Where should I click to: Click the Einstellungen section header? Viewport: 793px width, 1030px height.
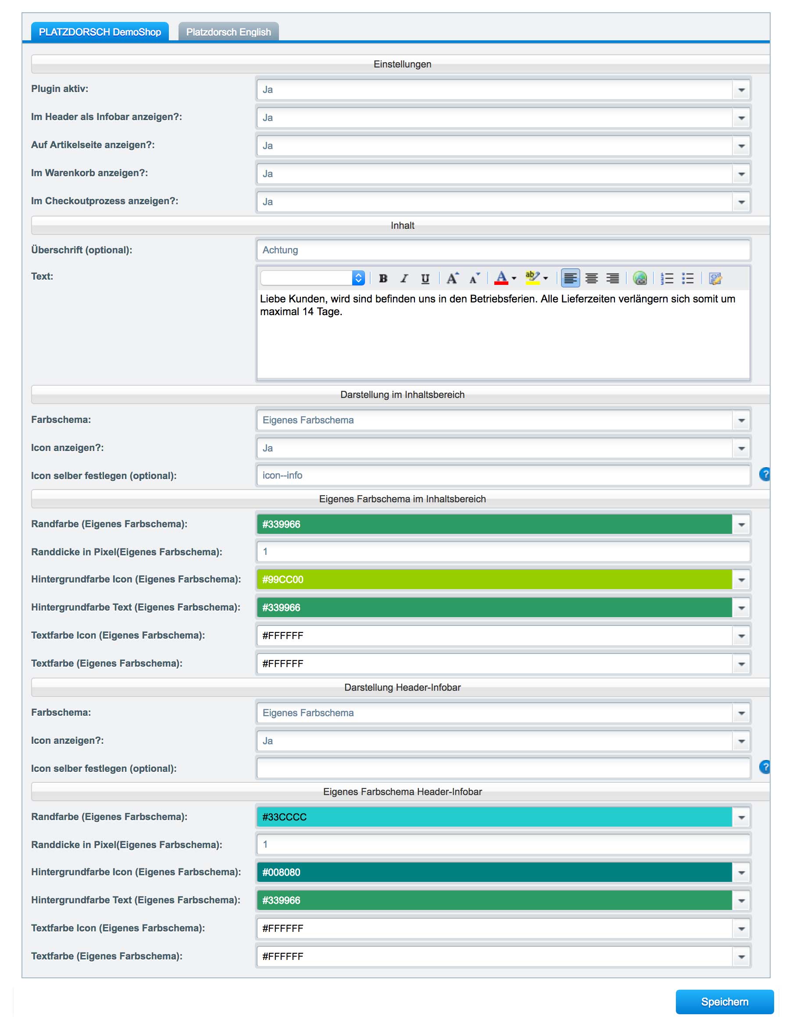[x=401, y=64]
